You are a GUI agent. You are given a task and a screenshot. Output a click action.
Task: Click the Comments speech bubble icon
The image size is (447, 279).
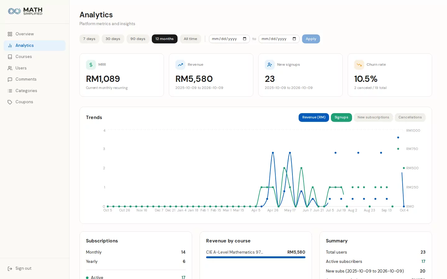[x=10, y=79]
